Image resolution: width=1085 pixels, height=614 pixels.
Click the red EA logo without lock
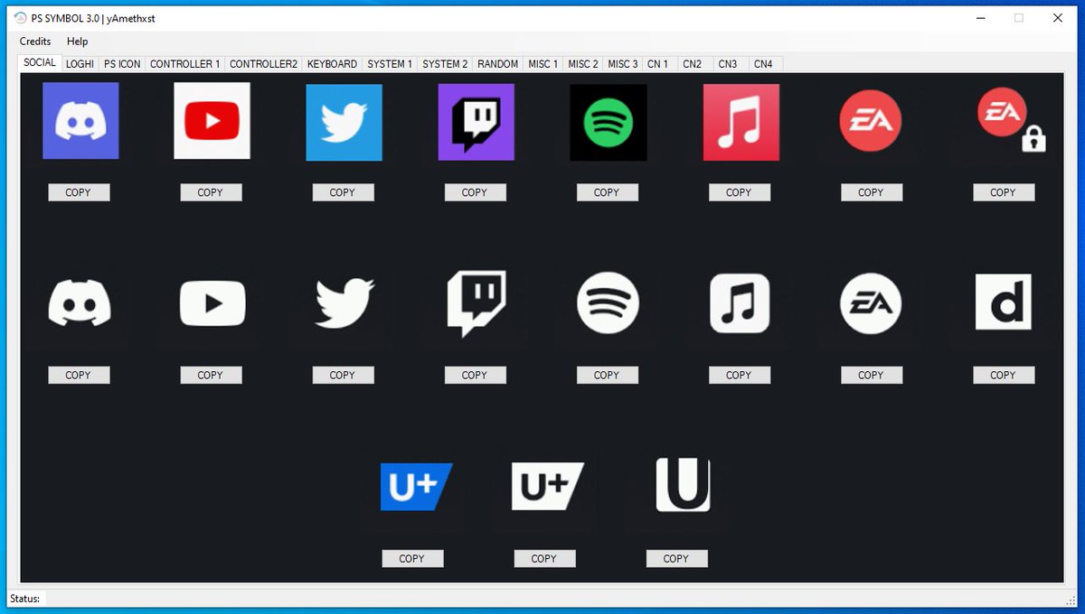[x=870, y=119]
